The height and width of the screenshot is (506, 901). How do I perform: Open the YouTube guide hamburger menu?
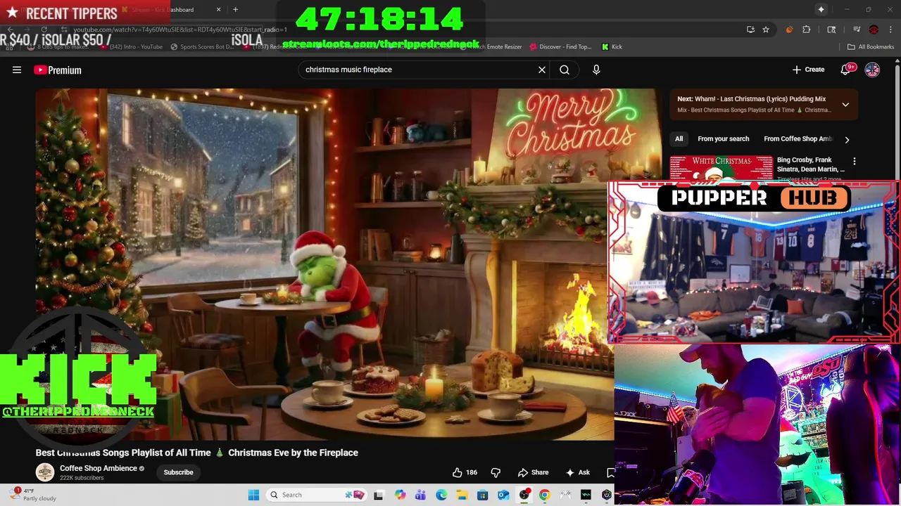click(x=17, y=70)
